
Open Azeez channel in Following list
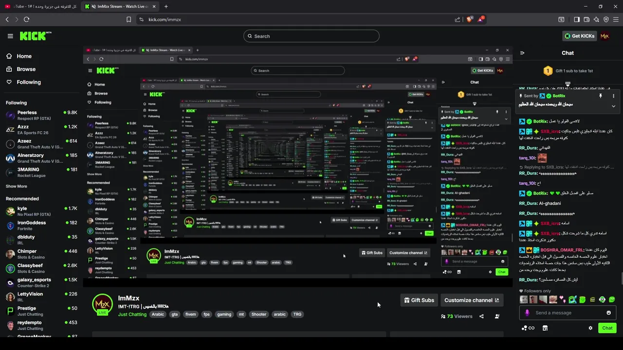[x=41, y=144]
